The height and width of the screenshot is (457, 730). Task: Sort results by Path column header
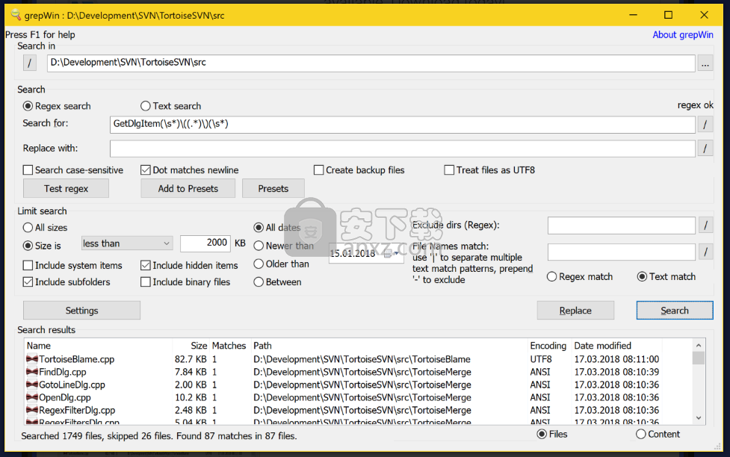[389, 346]
